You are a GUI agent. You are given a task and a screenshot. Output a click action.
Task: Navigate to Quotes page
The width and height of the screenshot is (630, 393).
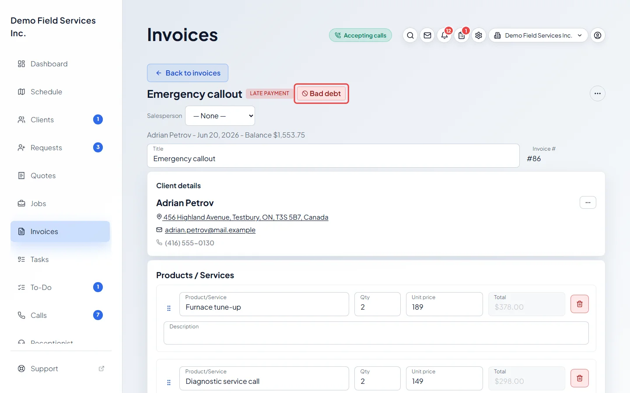pyautogui.click(x=60, y=176)
